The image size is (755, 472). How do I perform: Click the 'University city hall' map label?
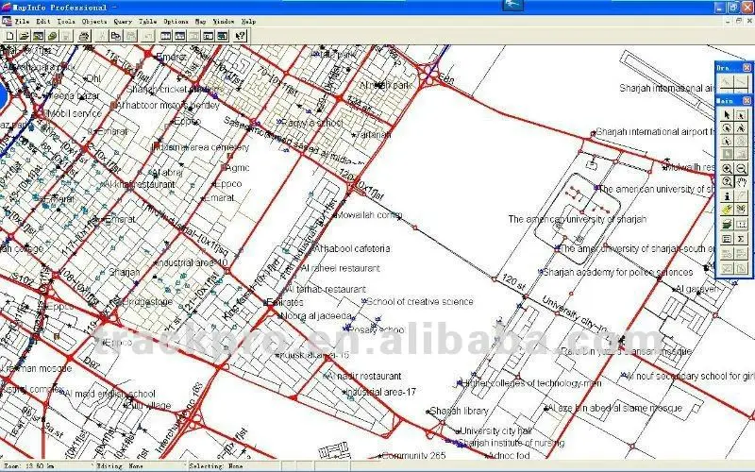496,430
